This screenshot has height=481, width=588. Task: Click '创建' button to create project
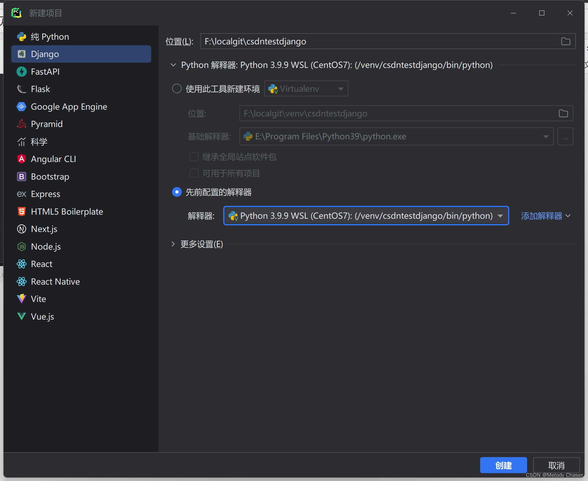pos(502,465)
